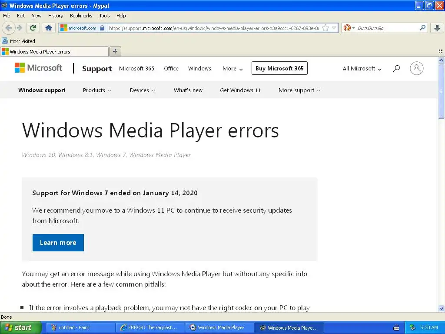The image size is (445, 334).
Task: Expand the URL history dropdown arrow
Action: (x=334, y=28)
